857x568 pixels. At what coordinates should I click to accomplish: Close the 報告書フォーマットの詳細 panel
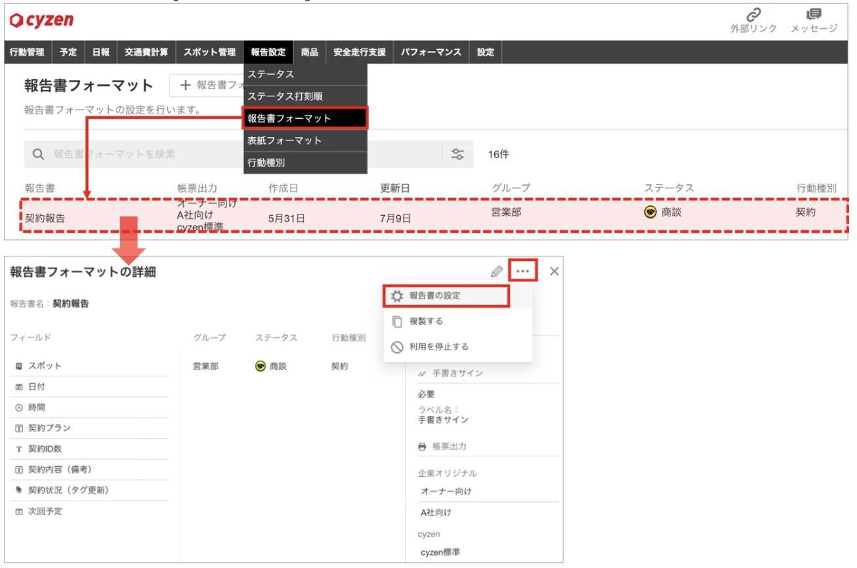[x=554, y=271]
